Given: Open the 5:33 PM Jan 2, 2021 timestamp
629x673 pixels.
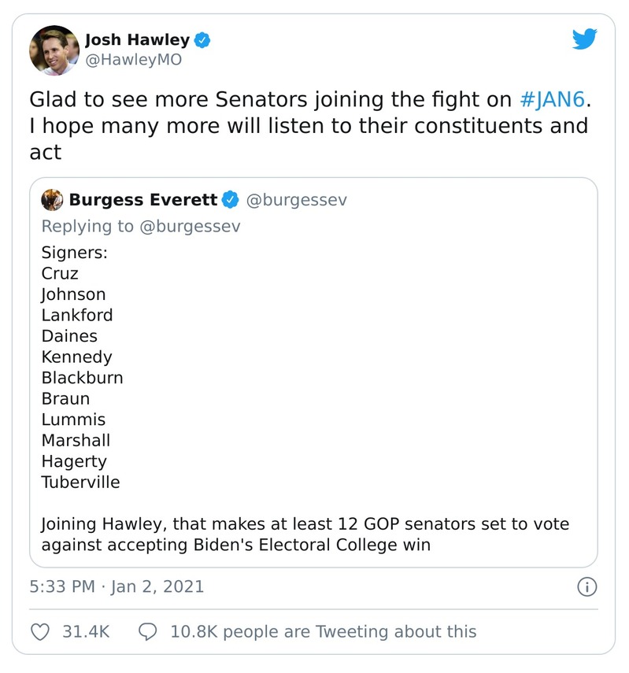Looking at the screenshot, I should point(117,586).
